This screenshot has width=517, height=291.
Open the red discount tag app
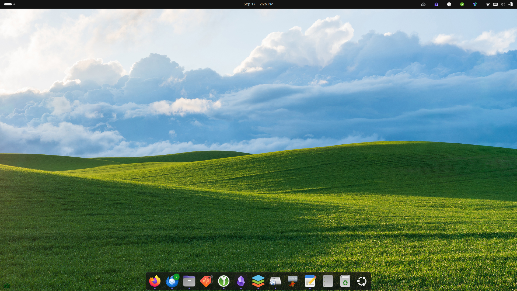coord(207,281)
